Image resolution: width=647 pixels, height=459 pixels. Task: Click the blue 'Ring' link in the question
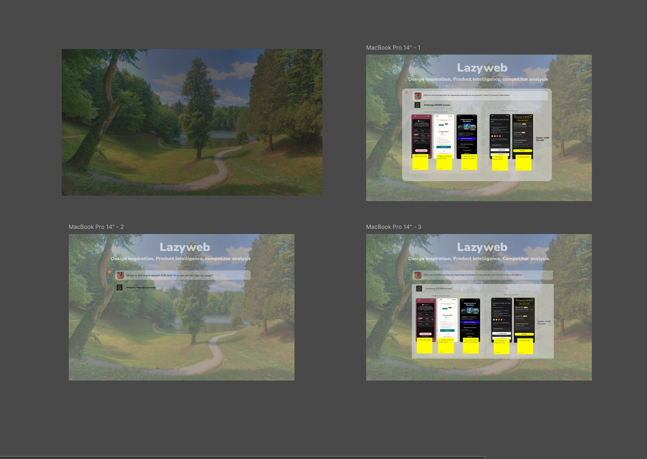[x=176, y=275]
